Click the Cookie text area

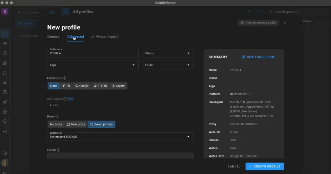tap(120, 155)
